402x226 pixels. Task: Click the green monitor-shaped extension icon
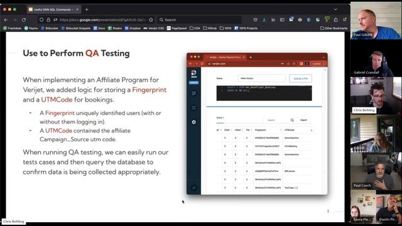click(327, 19)
